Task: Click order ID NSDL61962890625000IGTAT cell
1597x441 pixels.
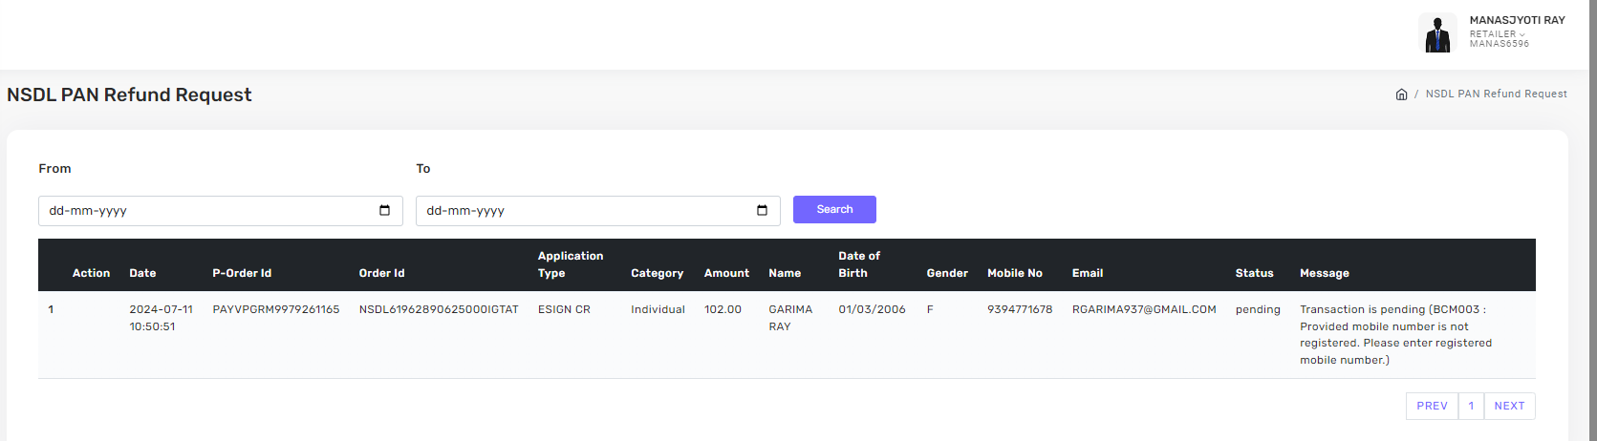Action: point(439,309)
